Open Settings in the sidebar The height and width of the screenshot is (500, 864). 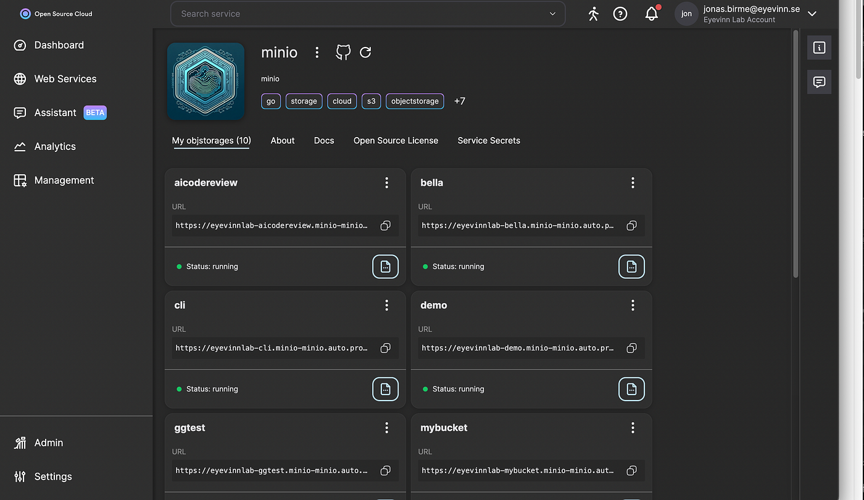point(43,477)
